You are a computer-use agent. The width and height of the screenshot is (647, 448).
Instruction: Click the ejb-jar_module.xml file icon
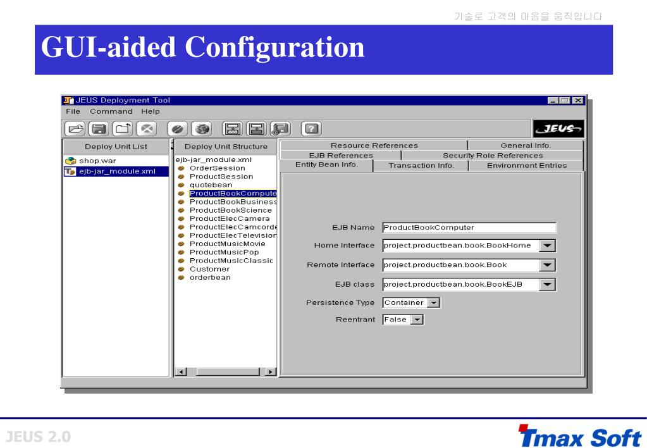pyautogui.click(x=70, y=171)
